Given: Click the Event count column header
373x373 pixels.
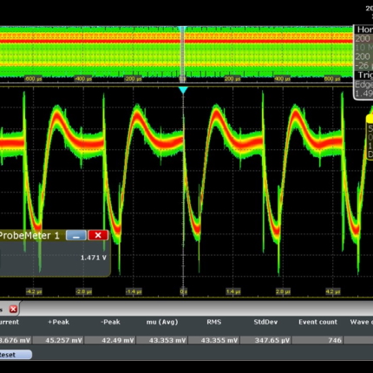Looking at the screenshot, I should 317,322.
